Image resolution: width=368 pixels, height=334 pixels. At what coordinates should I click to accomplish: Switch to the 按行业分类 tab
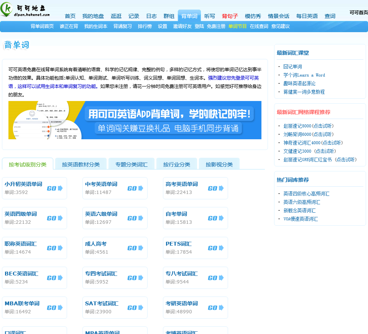point(176,164)
